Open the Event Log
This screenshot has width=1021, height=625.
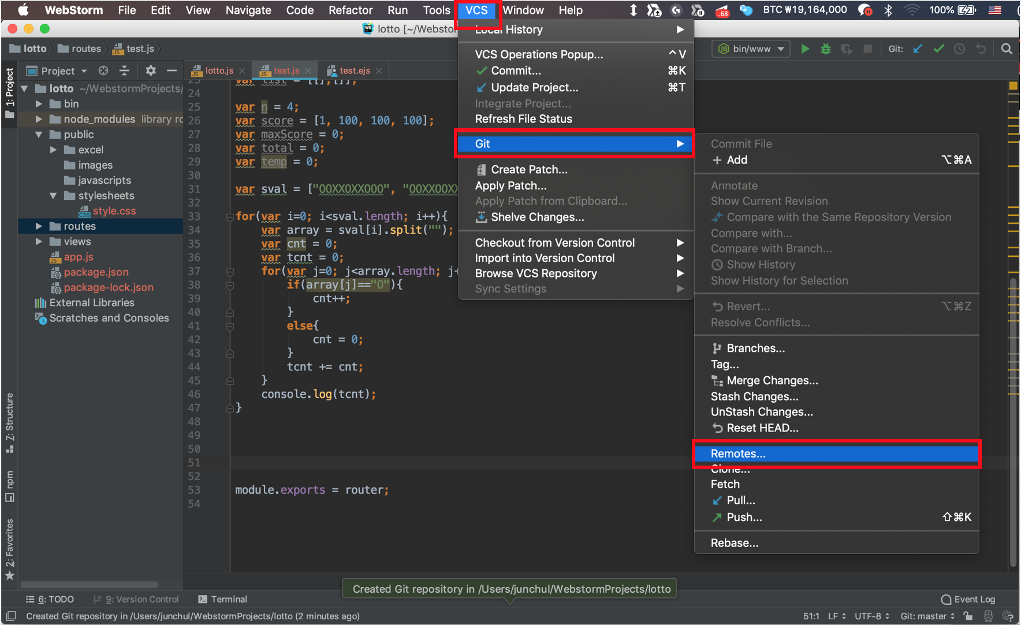click(x=968, y=599)
